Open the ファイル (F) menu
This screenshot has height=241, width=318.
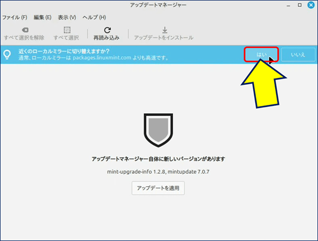pos(15,17)
